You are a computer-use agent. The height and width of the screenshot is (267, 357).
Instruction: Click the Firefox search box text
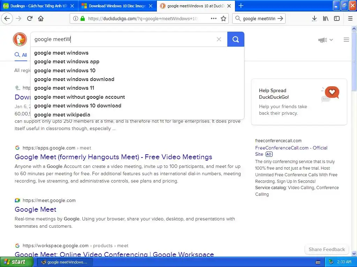point(259,19)
